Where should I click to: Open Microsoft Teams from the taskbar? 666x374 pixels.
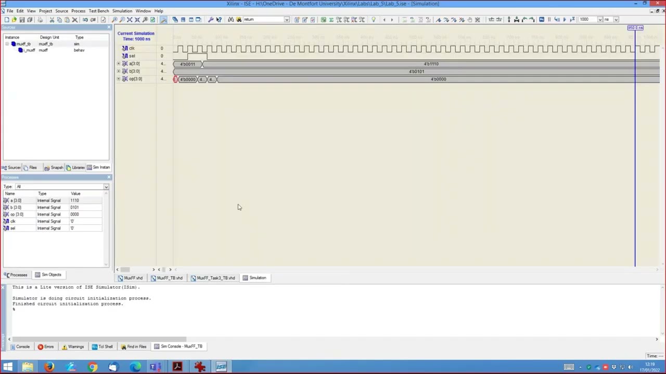tap(156, 367)
